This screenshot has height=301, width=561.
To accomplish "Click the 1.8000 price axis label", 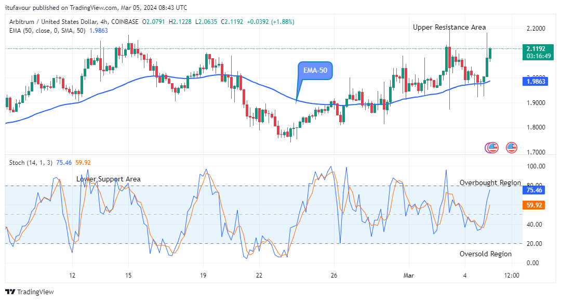I will [536, 127].
